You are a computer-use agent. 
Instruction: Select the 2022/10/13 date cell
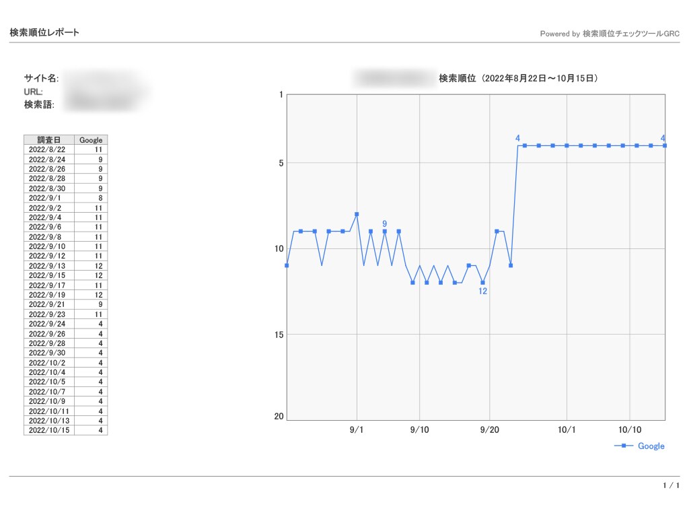coord(49,420)
